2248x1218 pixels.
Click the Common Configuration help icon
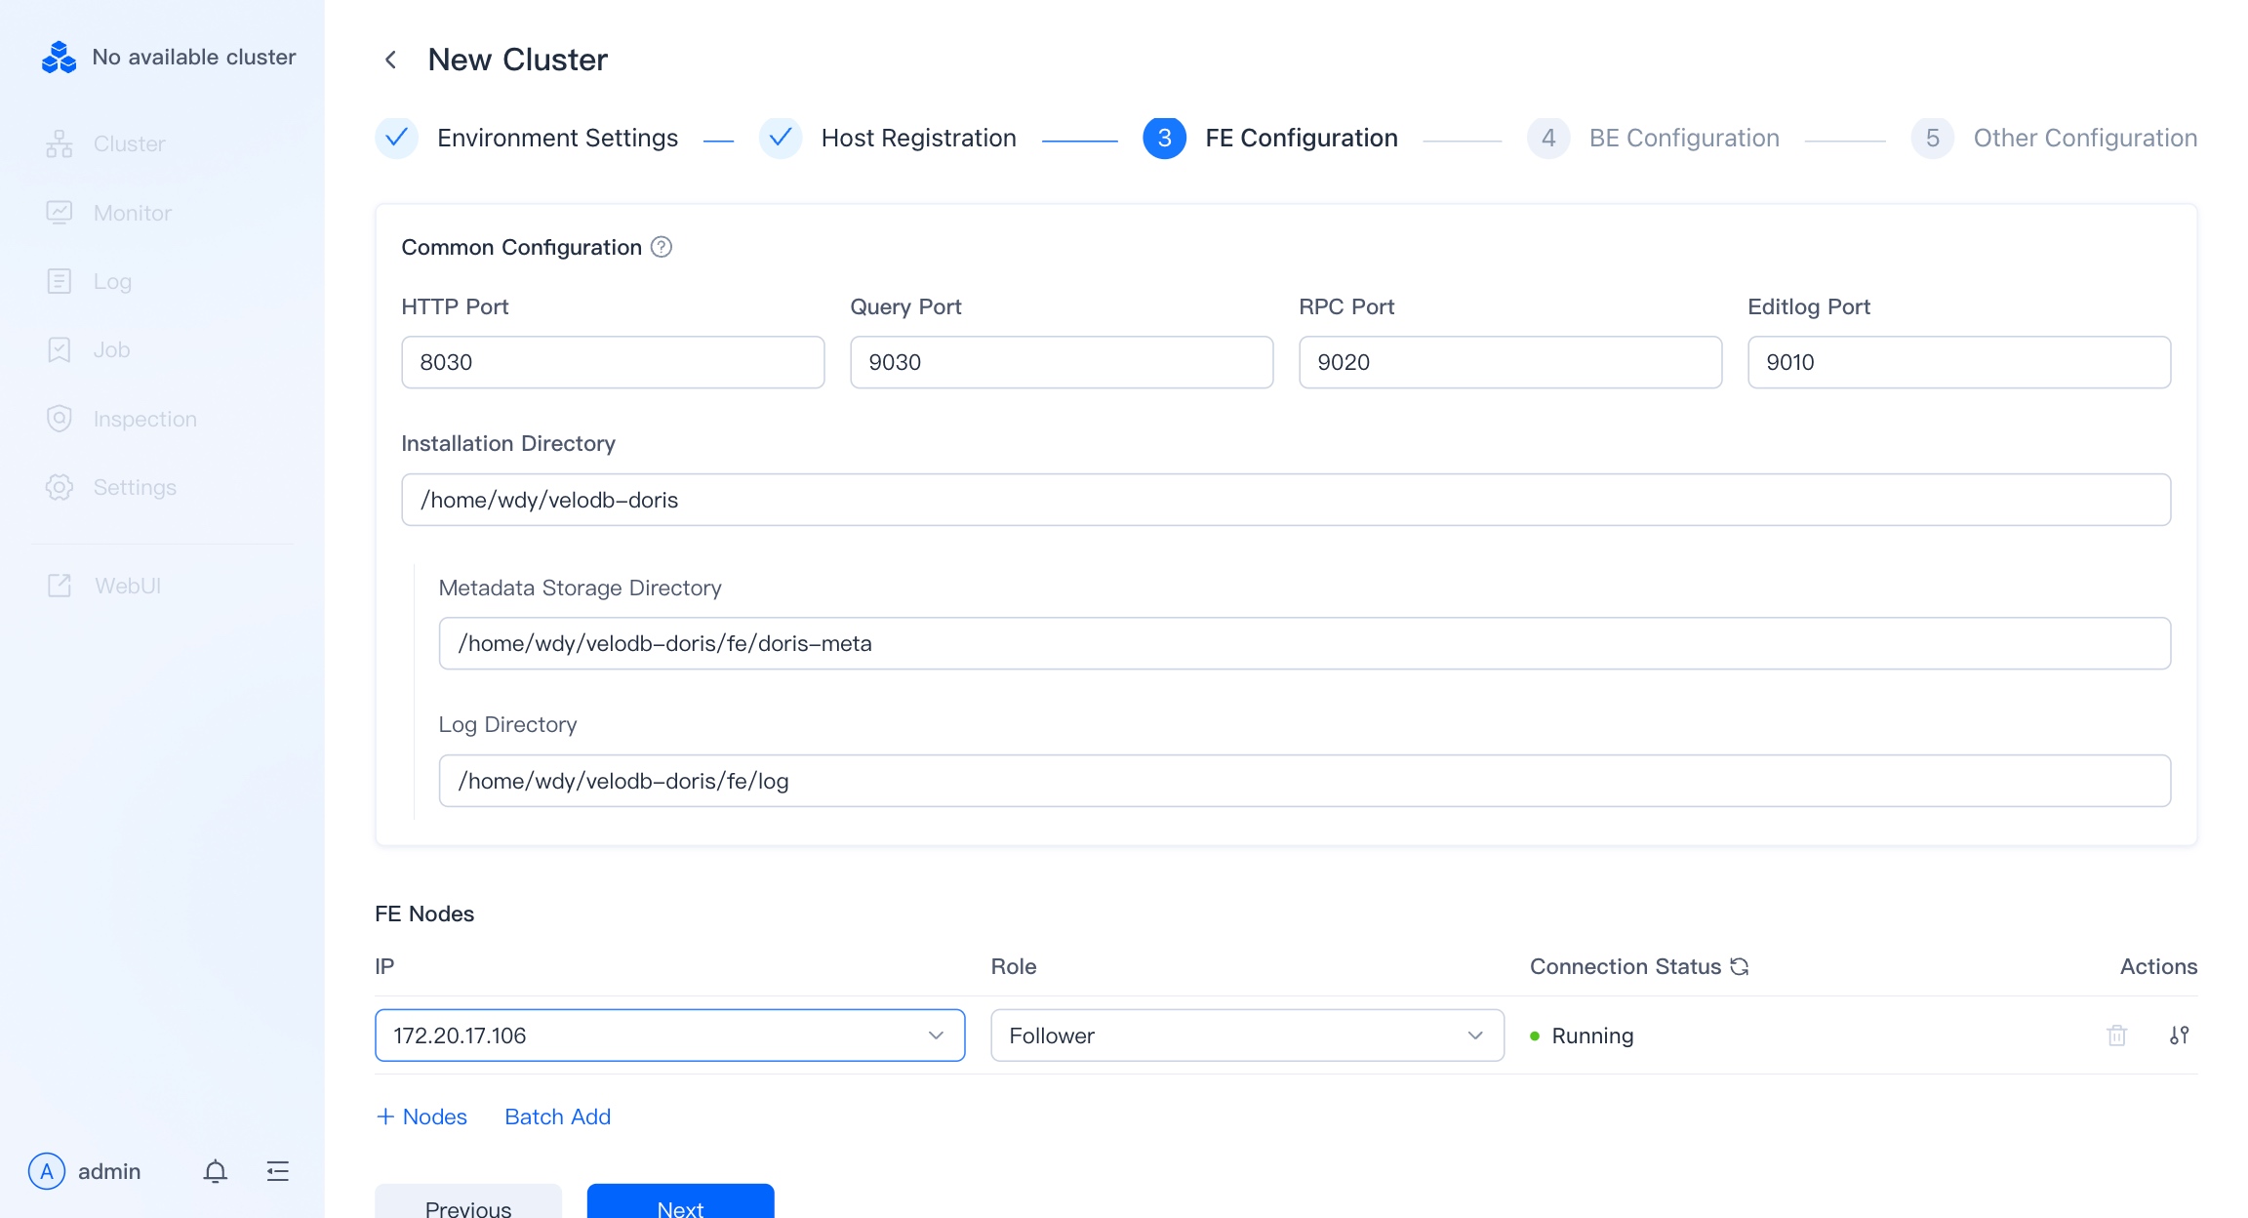[662, 247]
